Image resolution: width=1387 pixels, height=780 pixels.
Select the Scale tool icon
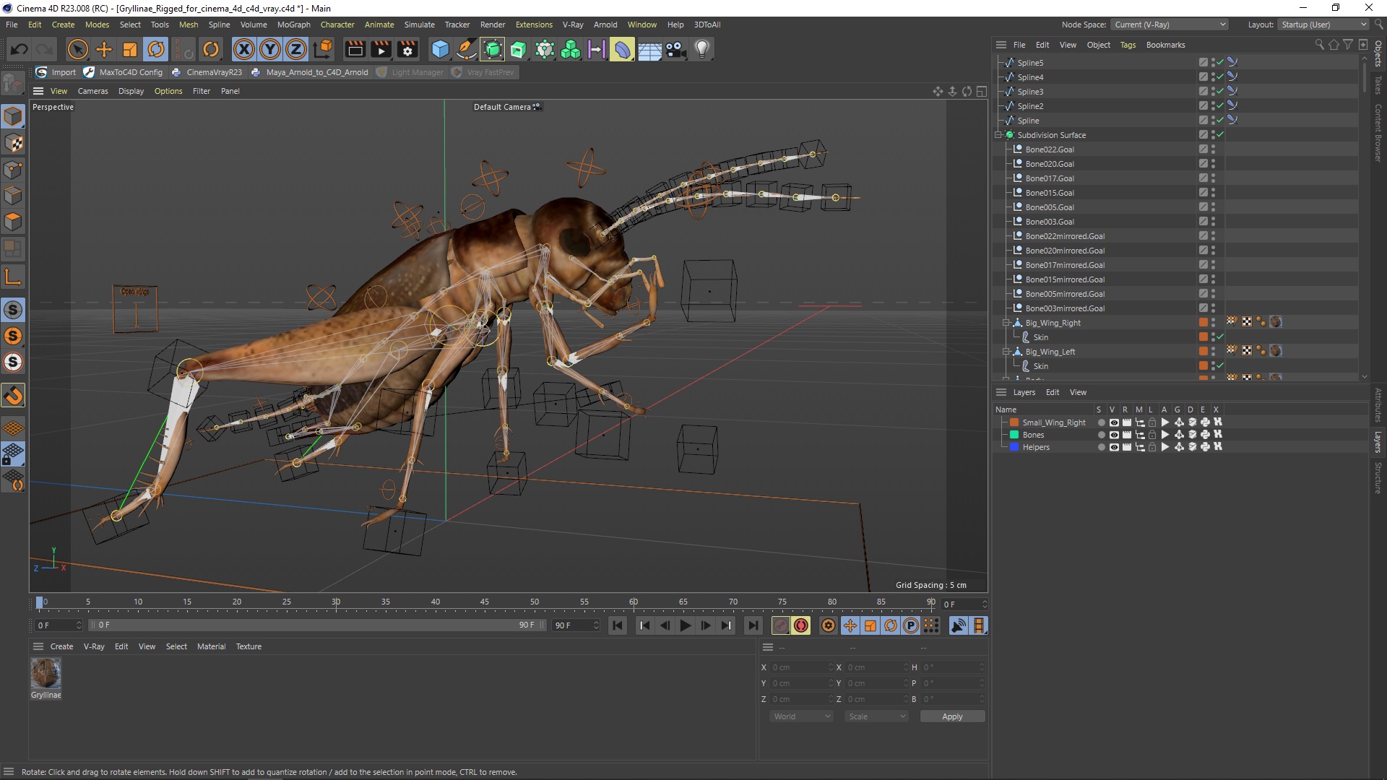(x=130, y=49)
